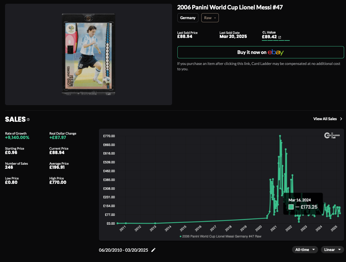Click the £385.00 y-axis label

point(109,180)
